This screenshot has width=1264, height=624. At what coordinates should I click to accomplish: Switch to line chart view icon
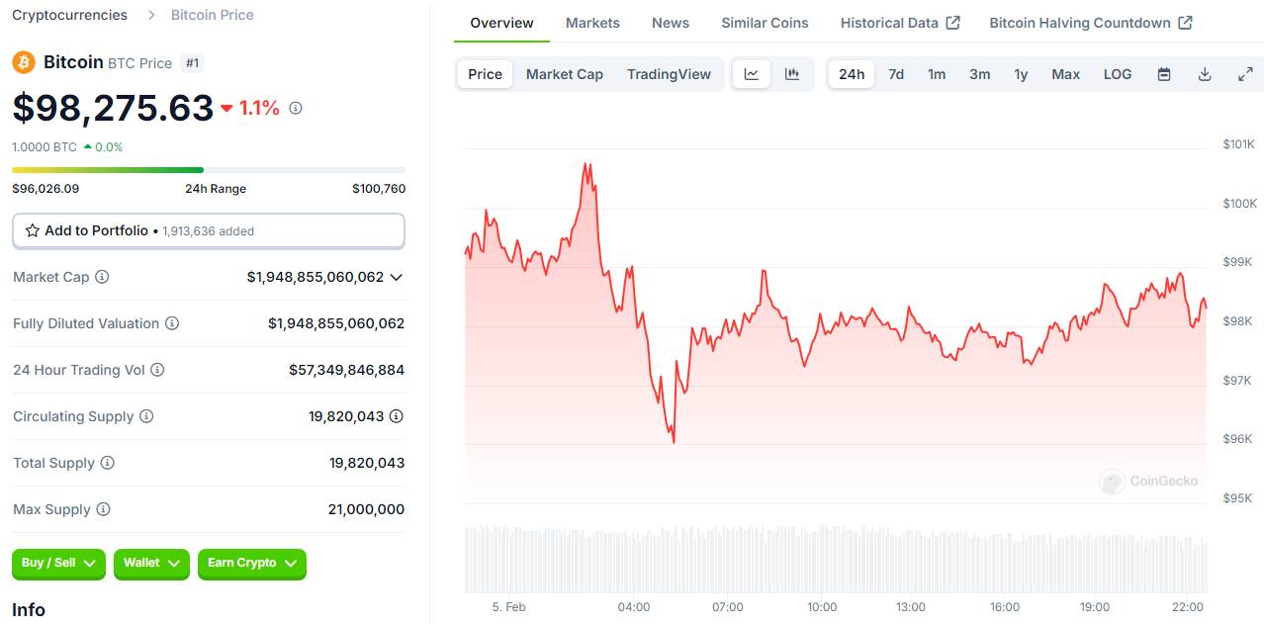[752, 74]
